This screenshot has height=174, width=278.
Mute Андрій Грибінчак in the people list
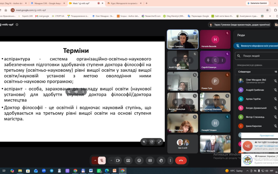(275, 90)
